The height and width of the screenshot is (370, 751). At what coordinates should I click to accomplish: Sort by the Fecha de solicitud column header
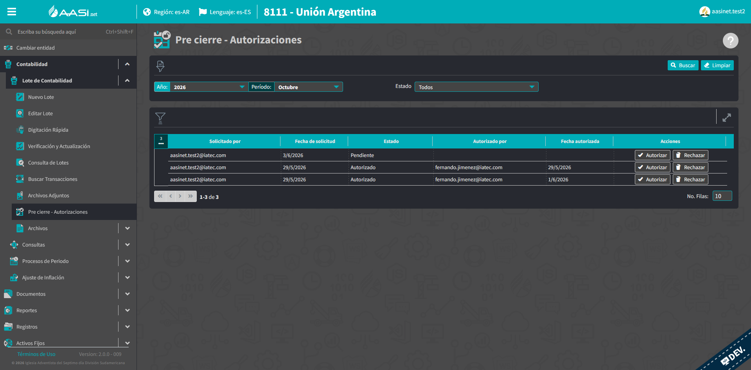pyautogui.click(x=315, y=141)
